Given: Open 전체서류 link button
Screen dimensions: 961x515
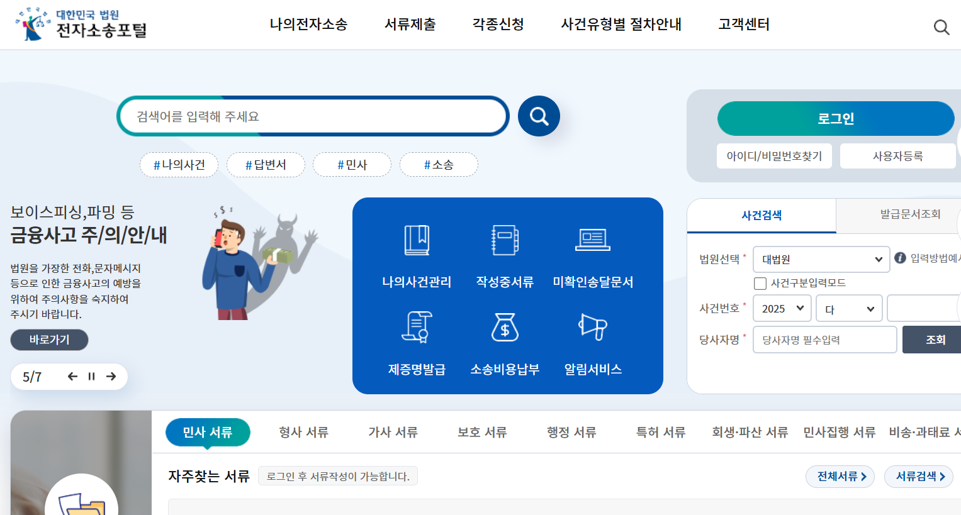Looking at the screenshot, I should [840, 477].
